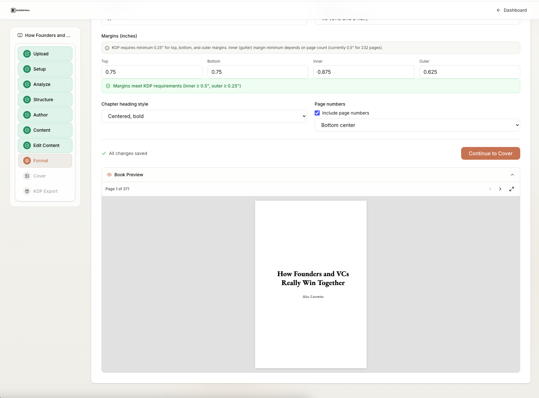539x398 pixels.
Task: Open the Author step
Action: tap(45, 115)
